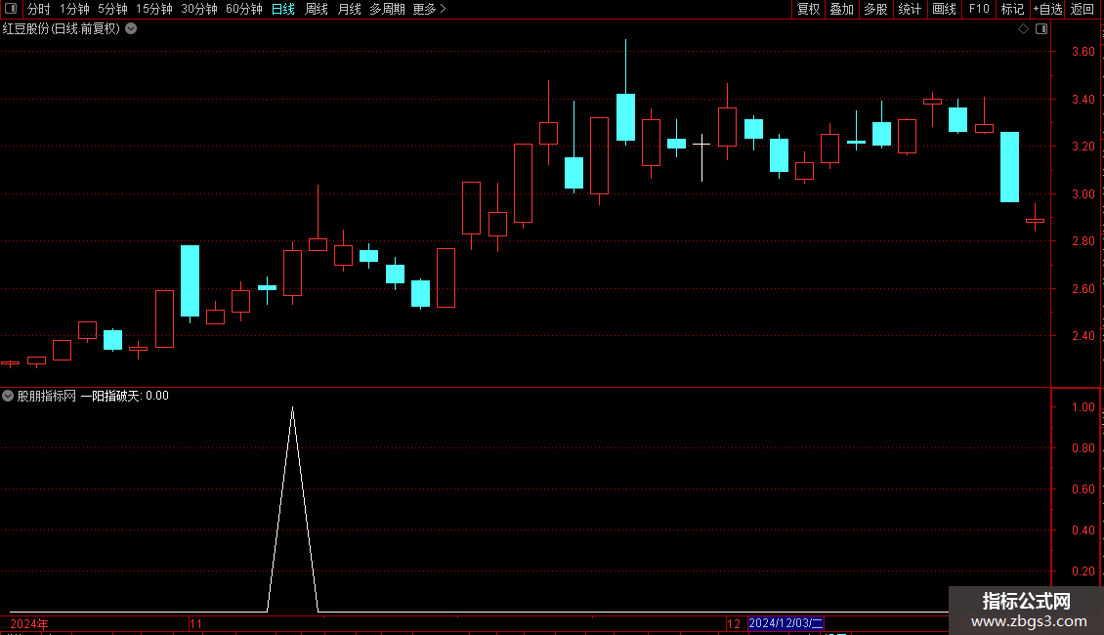Click the 11 month marker on timeline
1104x635 pixels.
click(x=195, y=623)
